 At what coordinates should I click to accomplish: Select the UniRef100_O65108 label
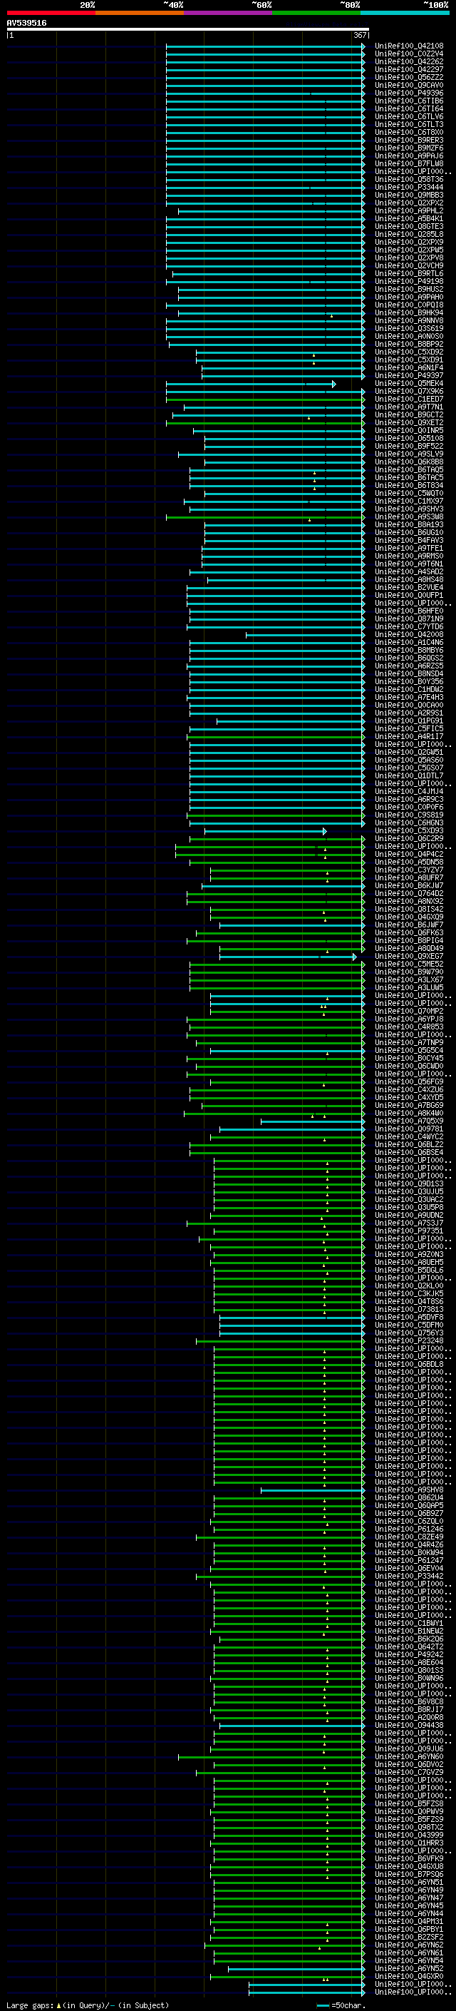click(409, 438)
